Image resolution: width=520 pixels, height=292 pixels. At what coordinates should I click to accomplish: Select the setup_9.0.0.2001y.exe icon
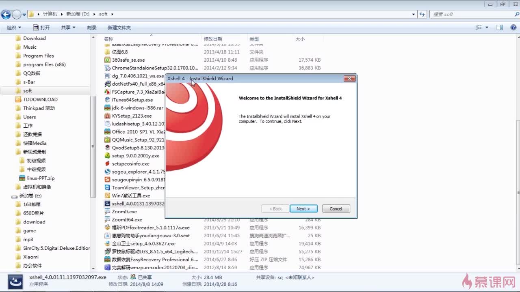[x=107, y=156]
